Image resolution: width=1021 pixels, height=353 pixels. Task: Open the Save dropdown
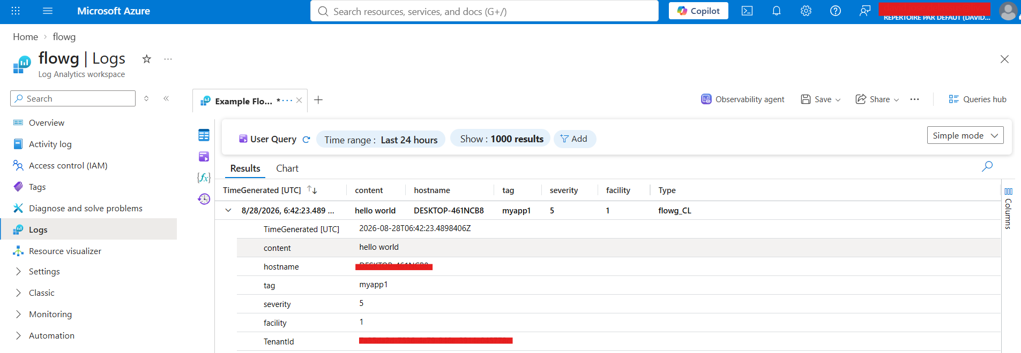[821, 99]
